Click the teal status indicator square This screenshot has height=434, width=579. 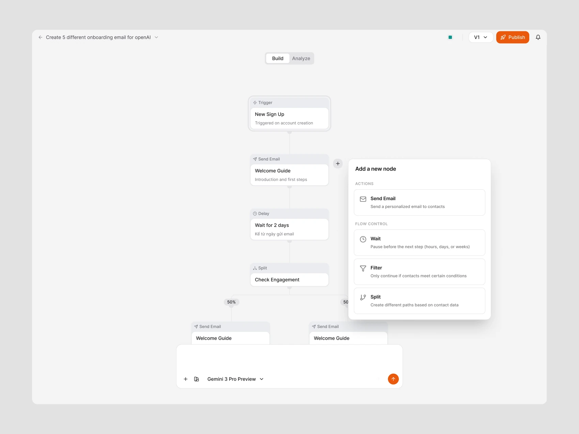tap(450, 37)
